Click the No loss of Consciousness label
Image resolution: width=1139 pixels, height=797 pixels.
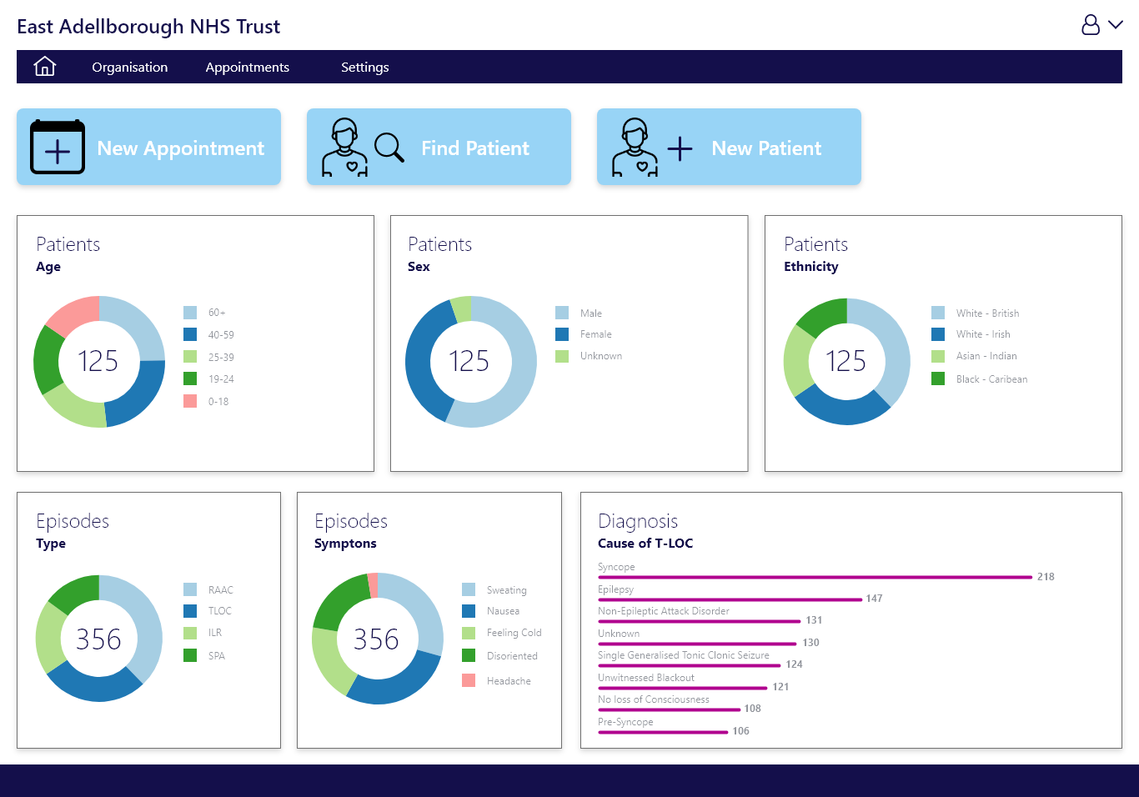[654, 699]
